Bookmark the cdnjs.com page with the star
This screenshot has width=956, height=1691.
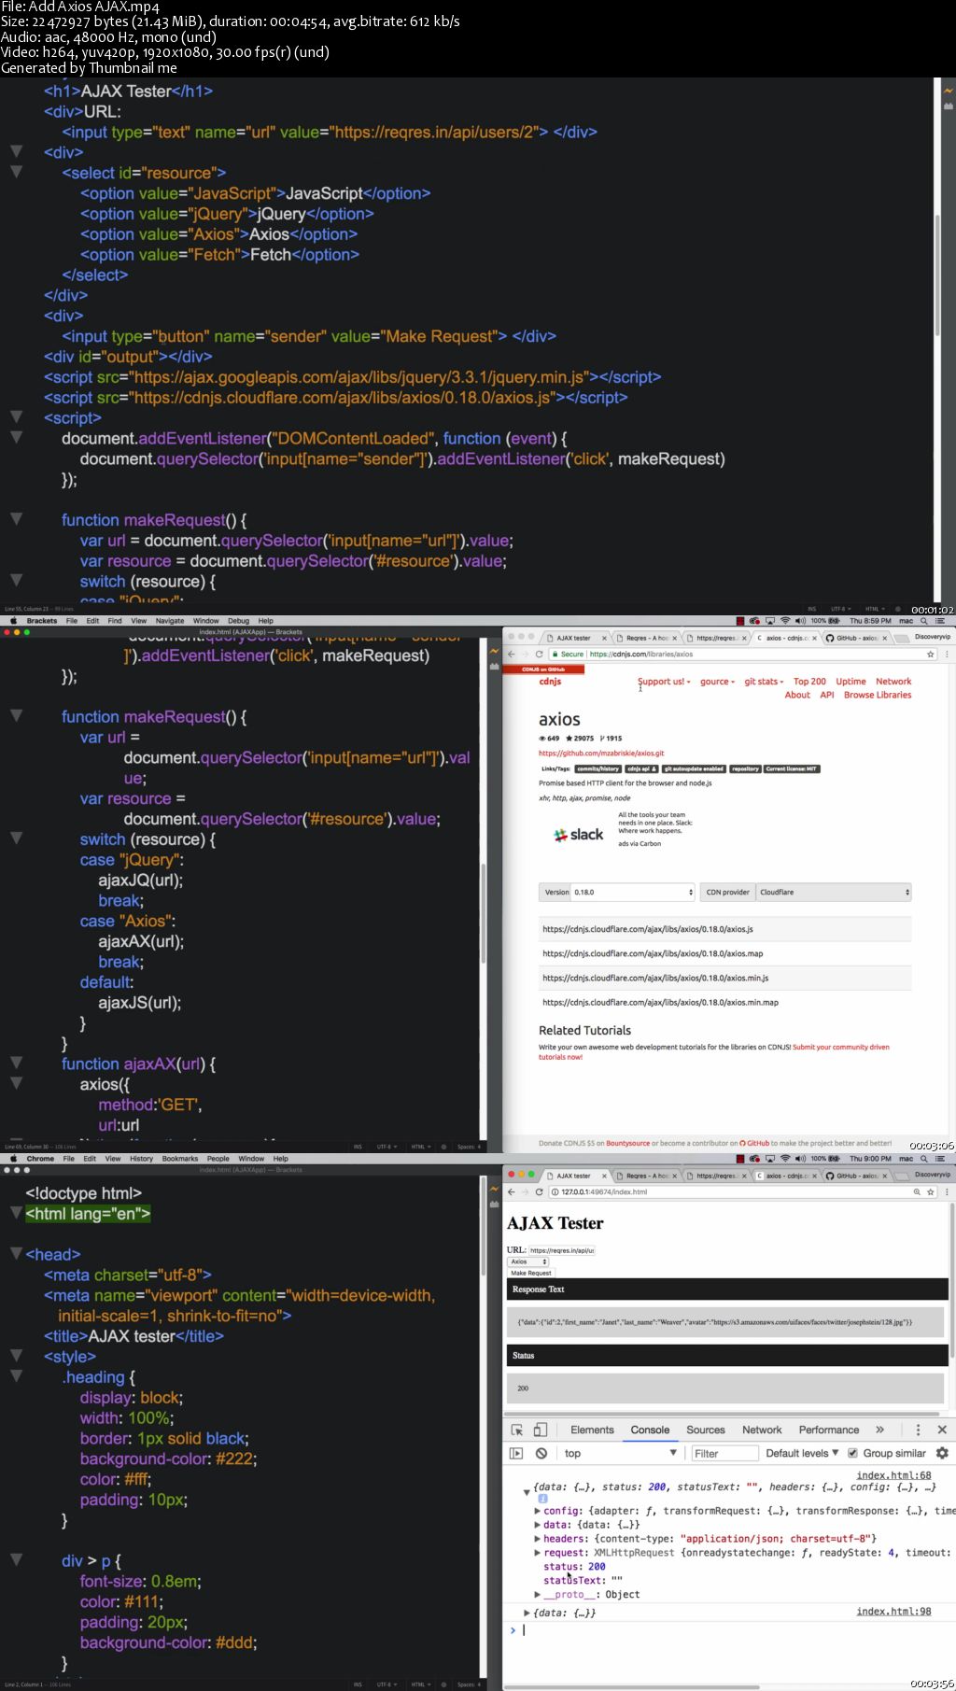930,654
